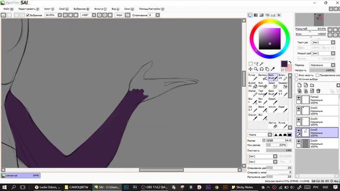Open the Слой menu

coord(64,9)
